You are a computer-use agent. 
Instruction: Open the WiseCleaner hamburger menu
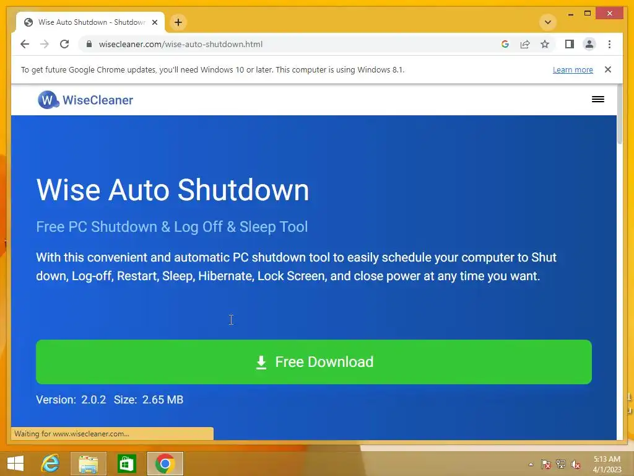pyautogui.click(x=597, y=99)
